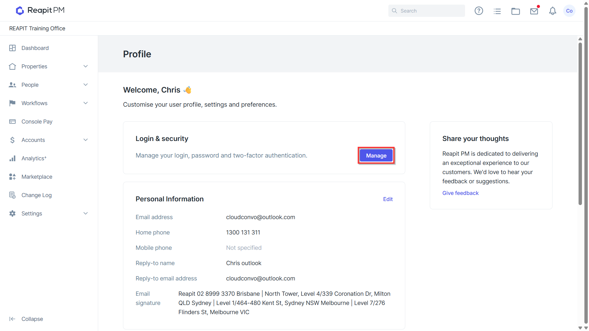Click the email address cloudconvo@outlook.com value

click(260, 217)
